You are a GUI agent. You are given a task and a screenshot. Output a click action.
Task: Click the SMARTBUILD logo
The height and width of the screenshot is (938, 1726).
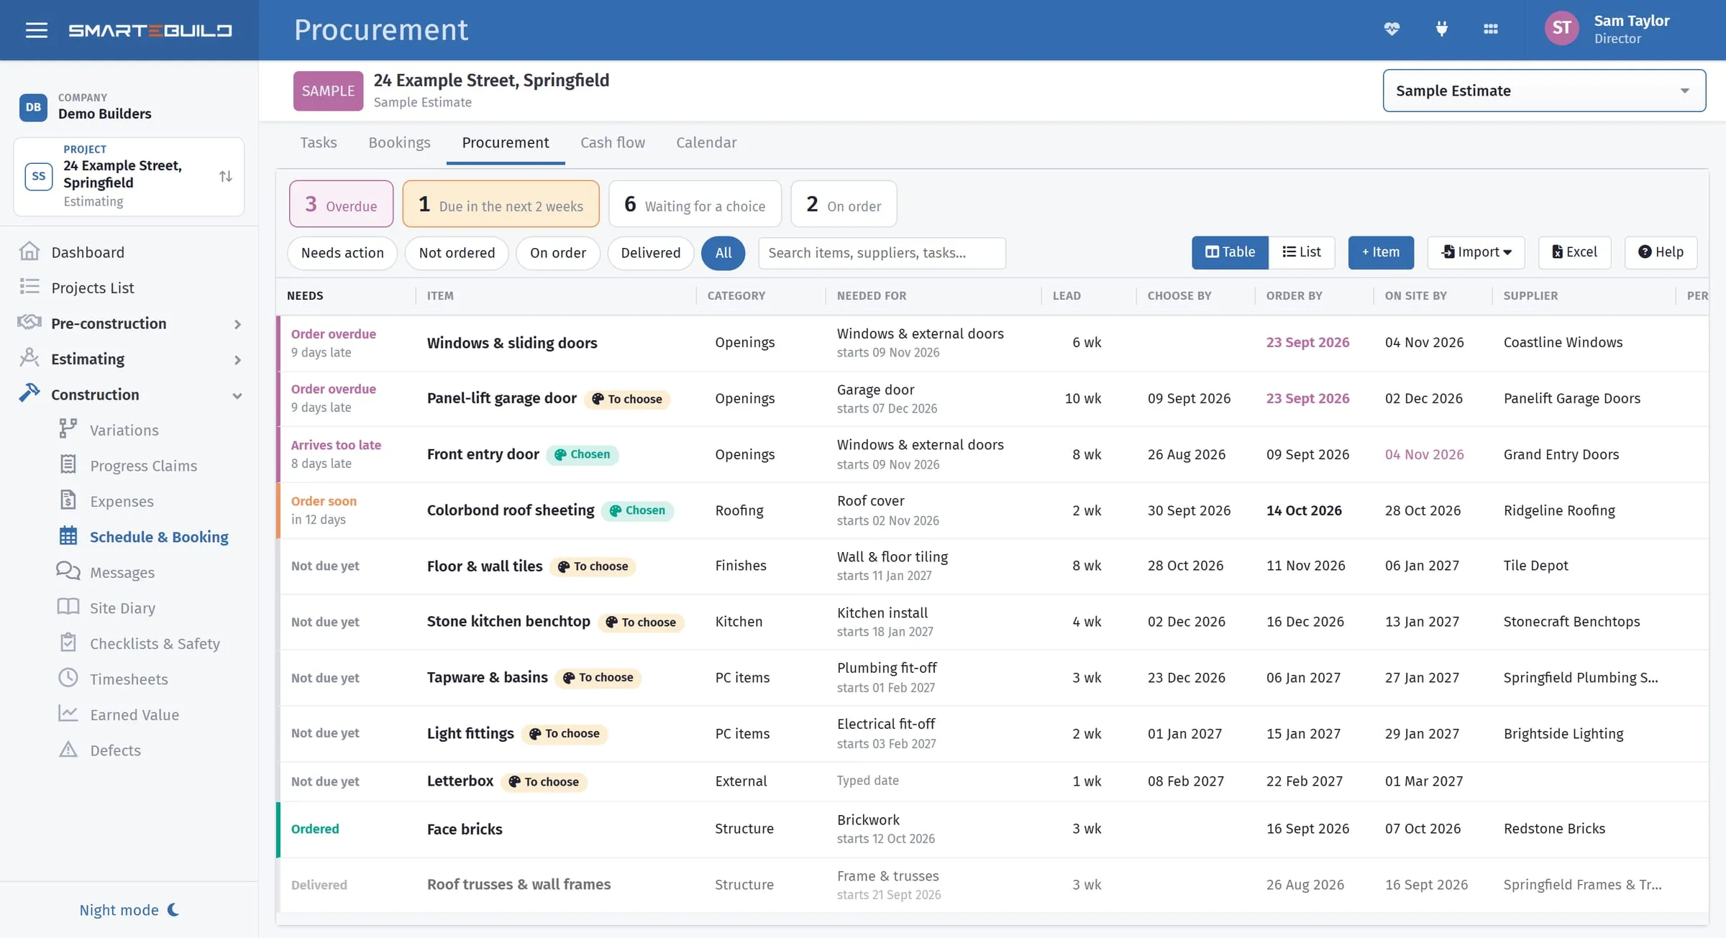pyautogui.click(x=150, y=30)
